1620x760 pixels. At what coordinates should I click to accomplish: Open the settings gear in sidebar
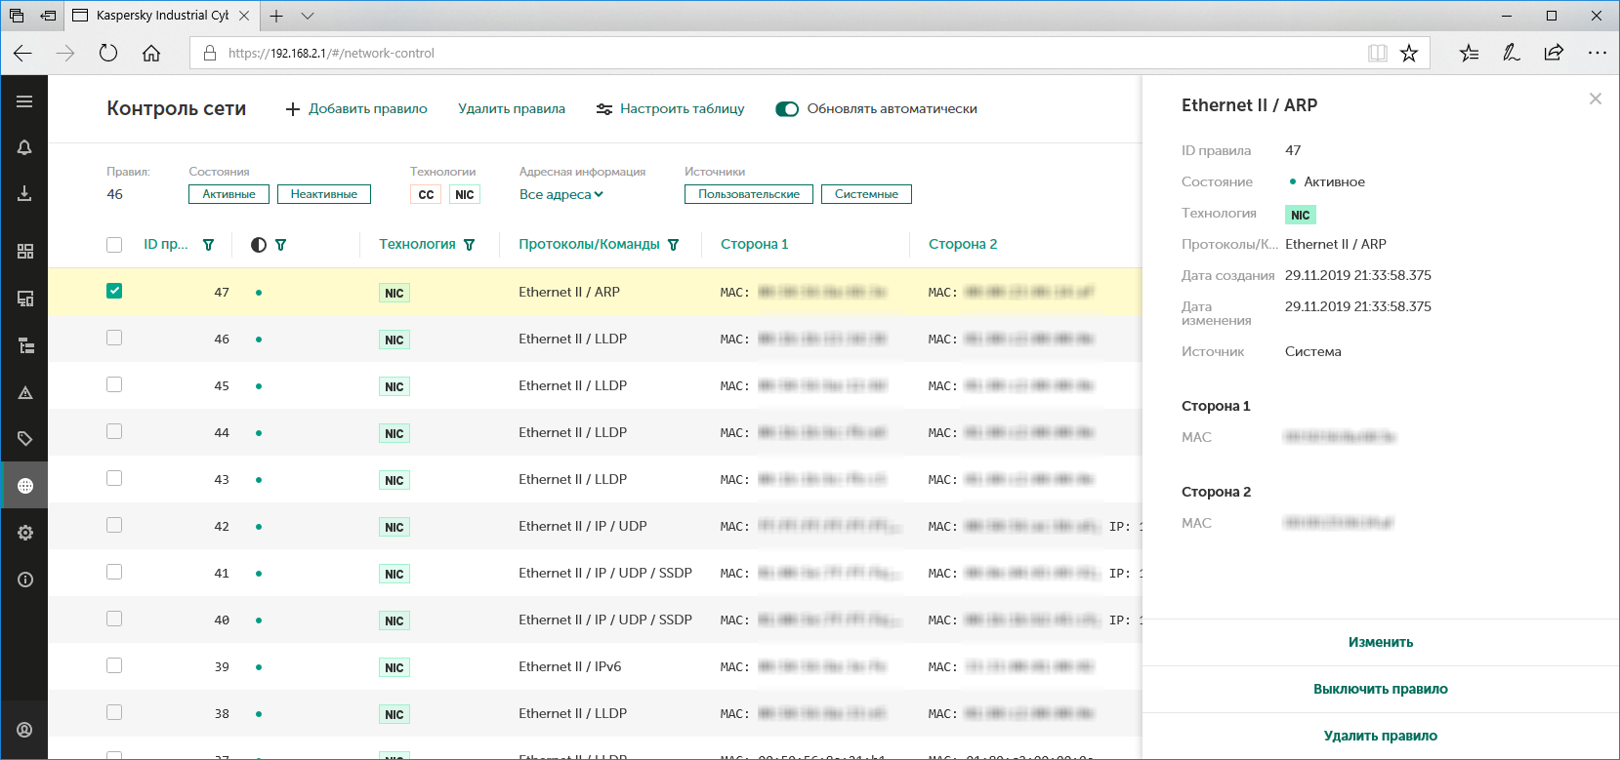pos(24,533)
